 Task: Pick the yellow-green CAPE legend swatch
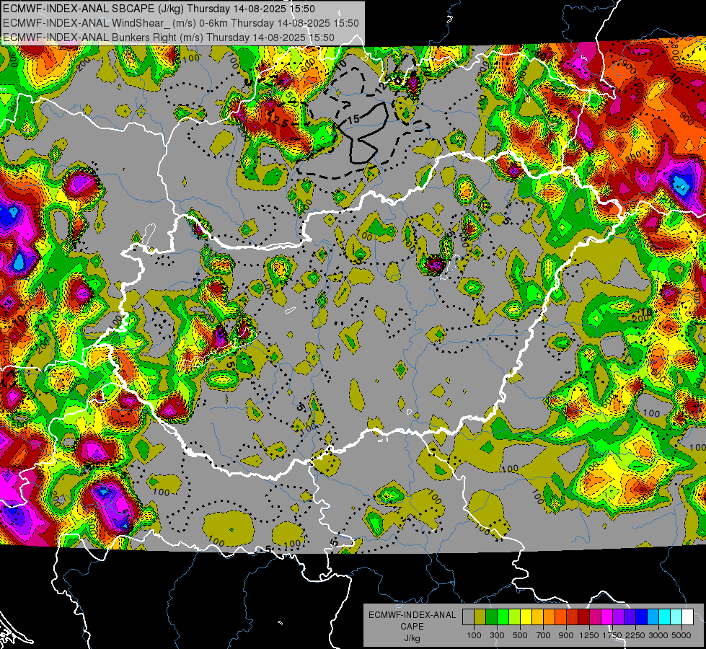515,617
